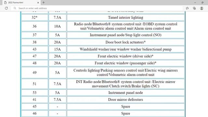This screenshot has height=117, width=208.
Task: Select 'Front electric window (driver side)*' text
Action: click(x=126, y=56)
